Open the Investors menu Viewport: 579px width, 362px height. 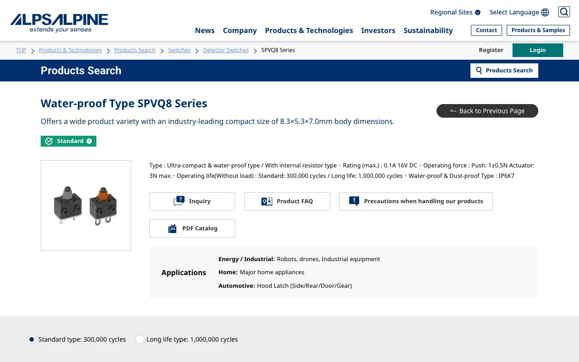click(x=378, y=30)
